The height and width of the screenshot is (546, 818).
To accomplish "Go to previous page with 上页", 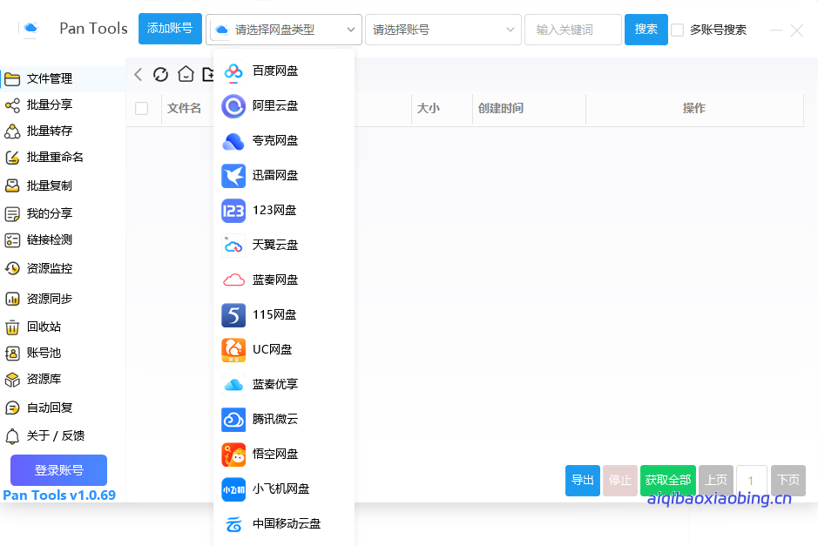I will 716,481.
